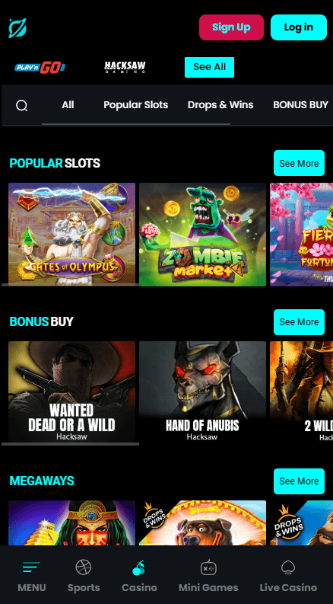Select the Casino cherry icon
The height and width of the screenshot is (604, 333).
tap(139, 567)
